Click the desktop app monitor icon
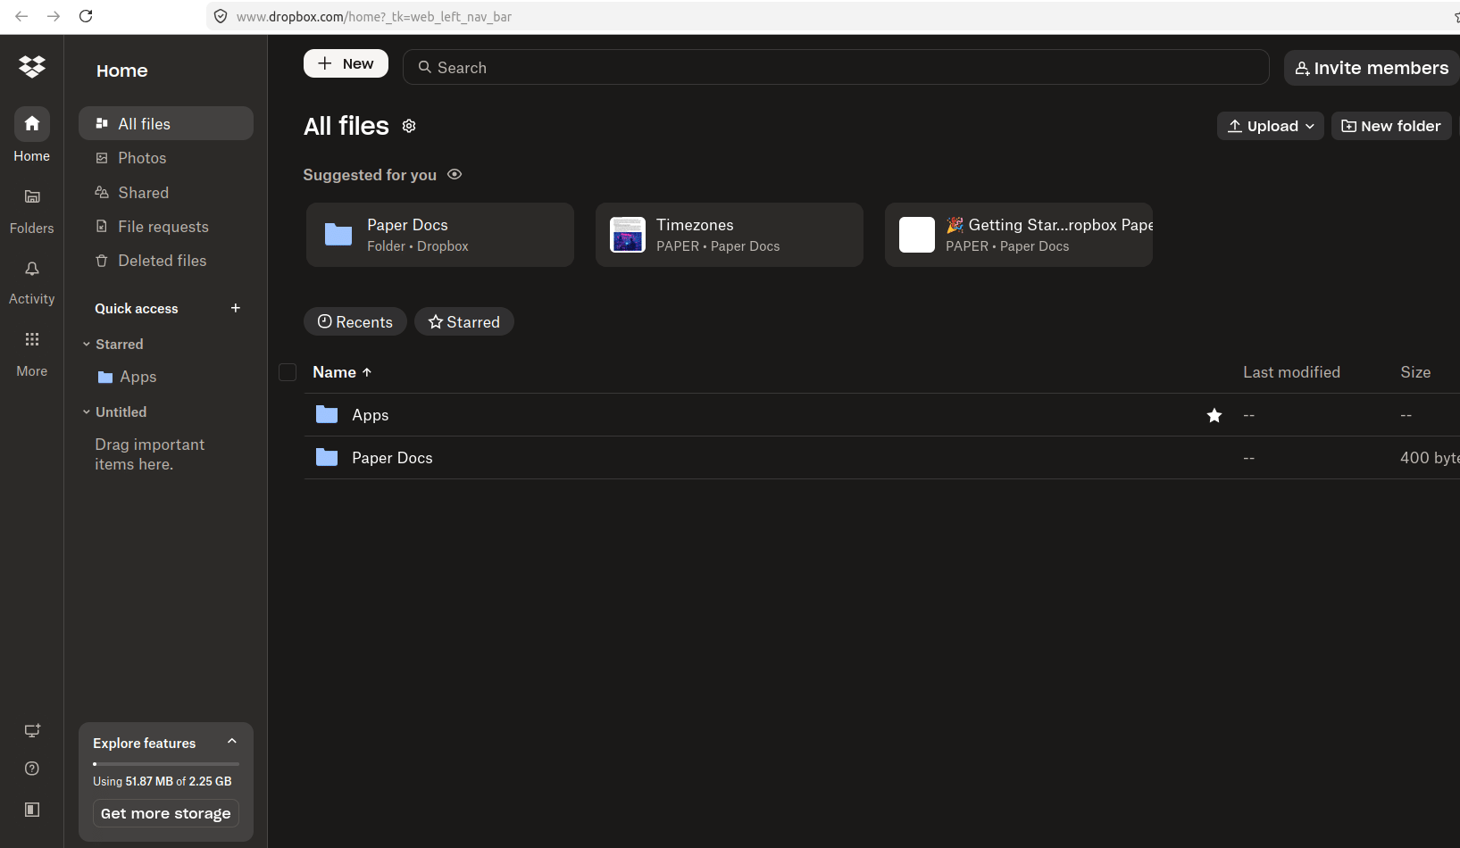The height and width of the screenshot is (848, 1460). 32,731
